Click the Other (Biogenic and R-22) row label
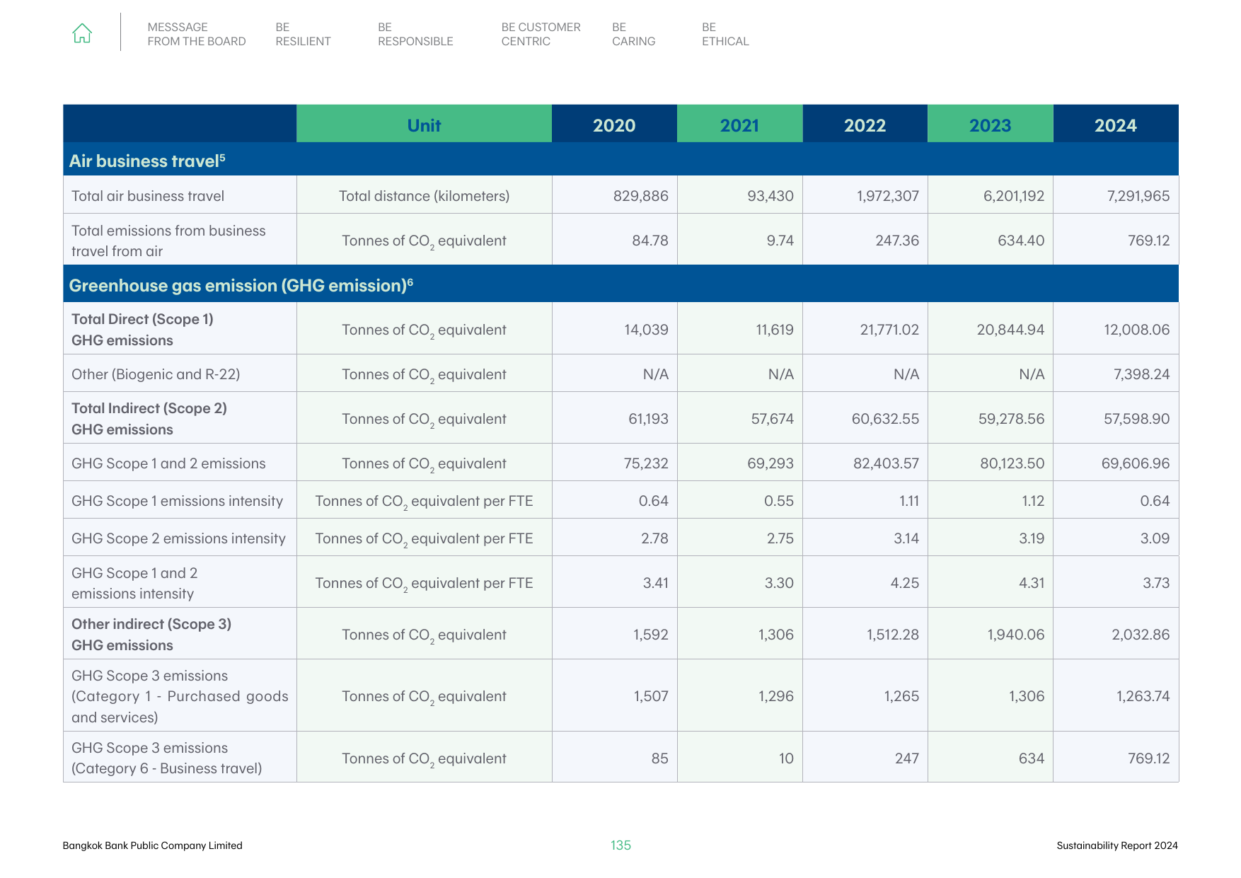The height and width of the screenshot is (878, 1241). point(156,374)
